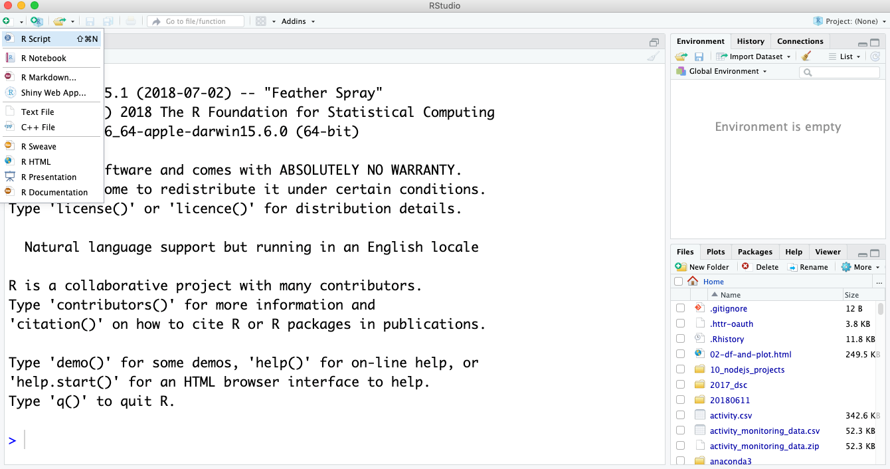Click the .gitignore file icon

699,308
